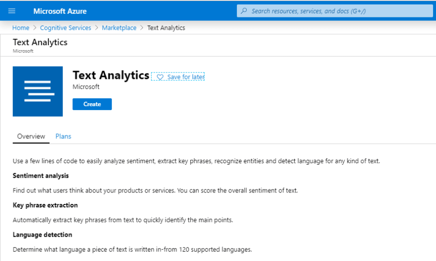Click the Text Analytics breadcrumb text
This screenshot has width=436, height=261.
166,28
